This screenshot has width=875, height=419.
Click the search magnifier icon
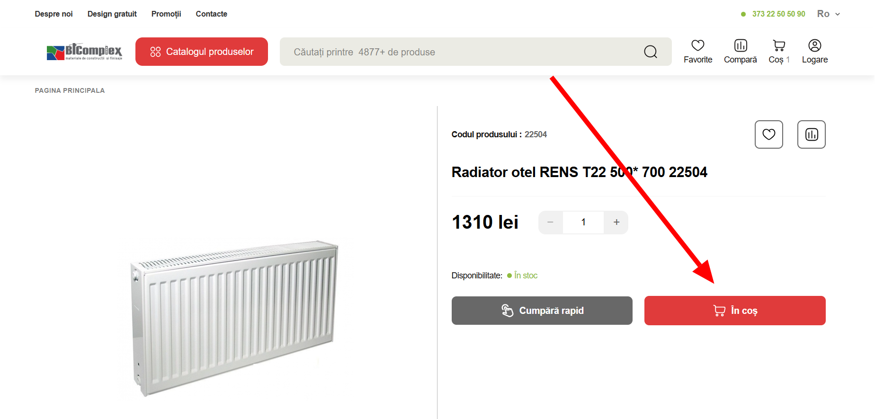click(651, 52)
